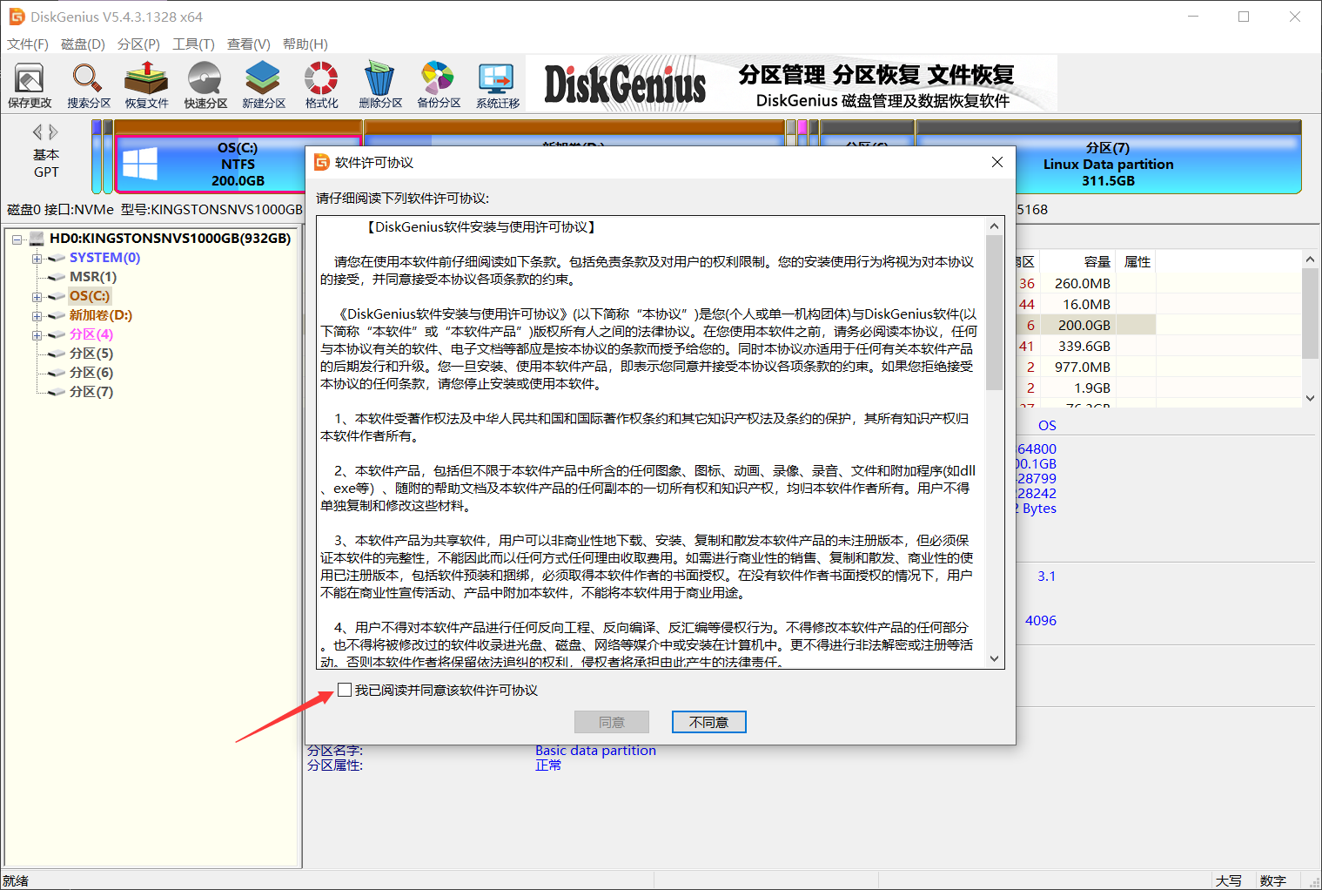Click the next disk arrow
This screenshot has height=890, width=1322.
point(53,131)
